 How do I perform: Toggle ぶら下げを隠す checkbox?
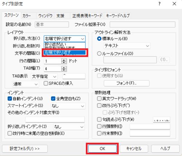point(121,112)
